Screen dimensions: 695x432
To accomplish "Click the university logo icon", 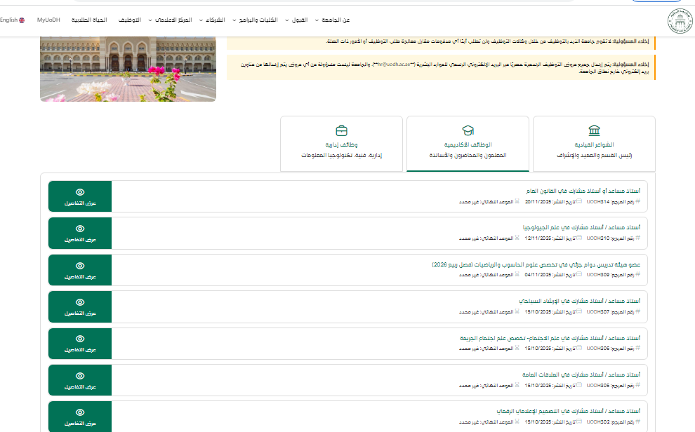I will [679, 21].
